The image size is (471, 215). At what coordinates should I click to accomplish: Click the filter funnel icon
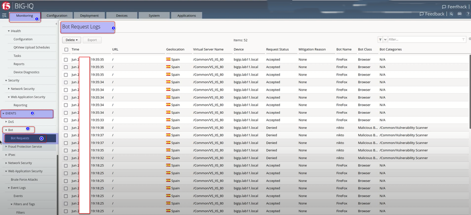tap(380, 40)
